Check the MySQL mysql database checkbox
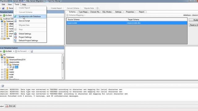 5,29
